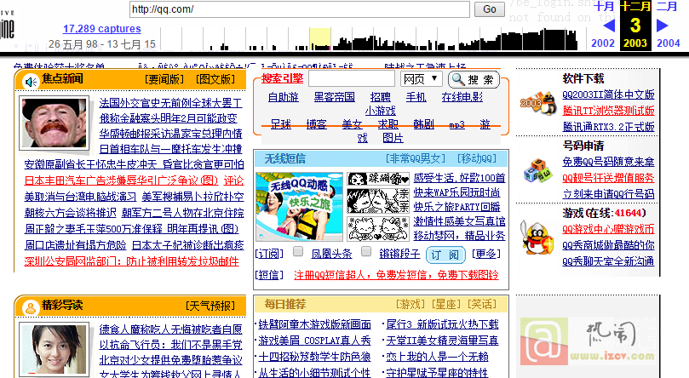Open the 免费QQ号码随意来拿 link
Viewport: 689px width, 378px height.
pyautogui.click(x=609, y=162)
